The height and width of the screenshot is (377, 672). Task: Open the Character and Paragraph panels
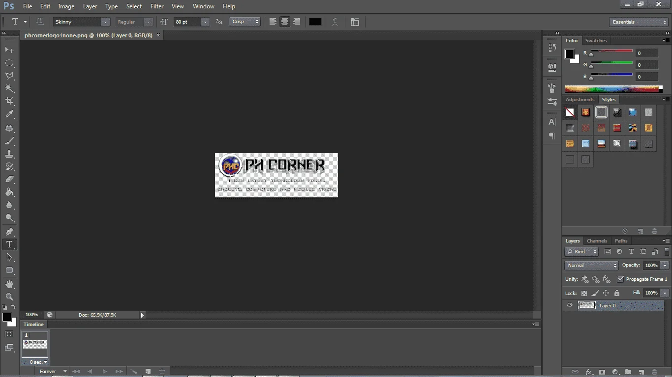click(355, 22)
